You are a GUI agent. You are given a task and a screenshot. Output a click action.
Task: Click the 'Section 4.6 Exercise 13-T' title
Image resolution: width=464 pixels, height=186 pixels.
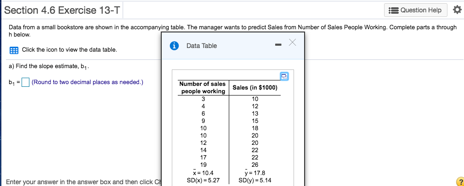coord(62,11)
